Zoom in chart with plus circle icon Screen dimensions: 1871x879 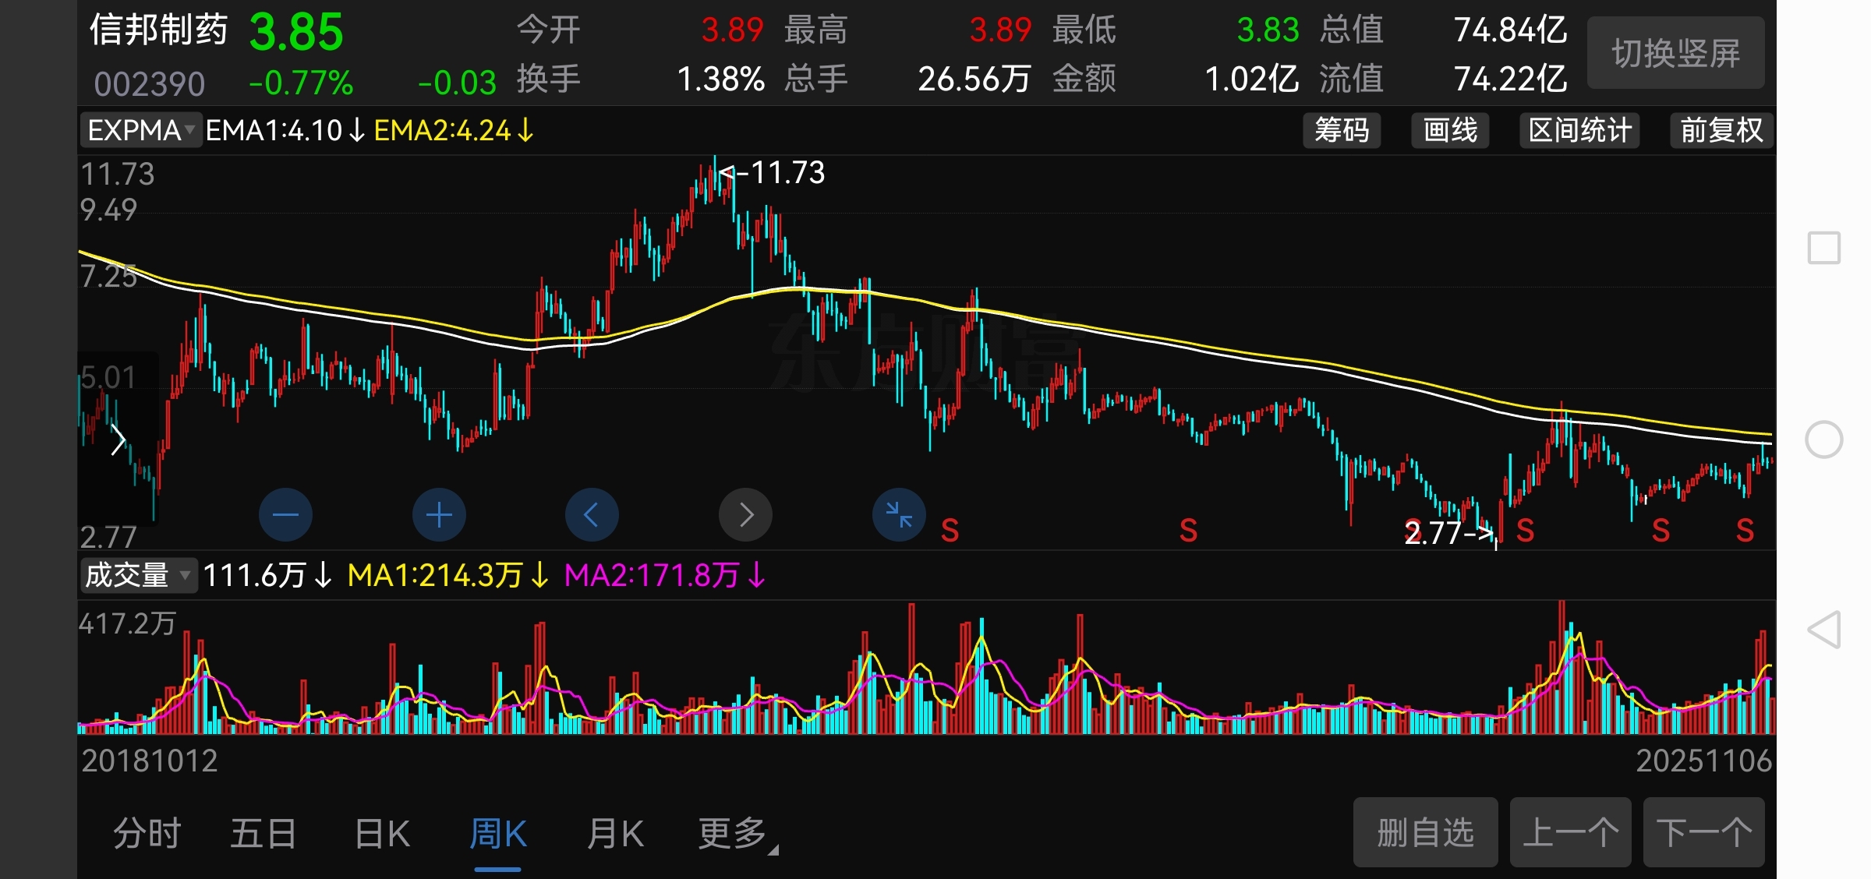click(x=439, y=515)
